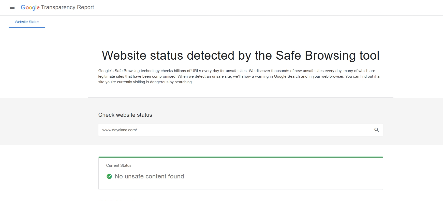The width and height of the screenshot is (443, 201).
Task: Click the Google logo in the header
Action: [30, 7]
